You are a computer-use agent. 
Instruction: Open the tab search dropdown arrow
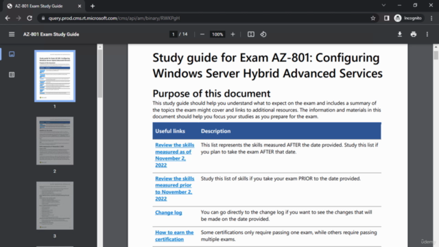pos(384,5)
